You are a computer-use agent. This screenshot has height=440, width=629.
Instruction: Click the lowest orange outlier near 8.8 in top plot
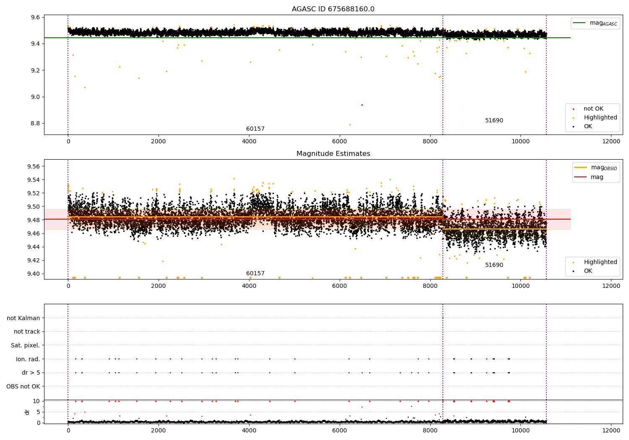click(x=350, y=124)
